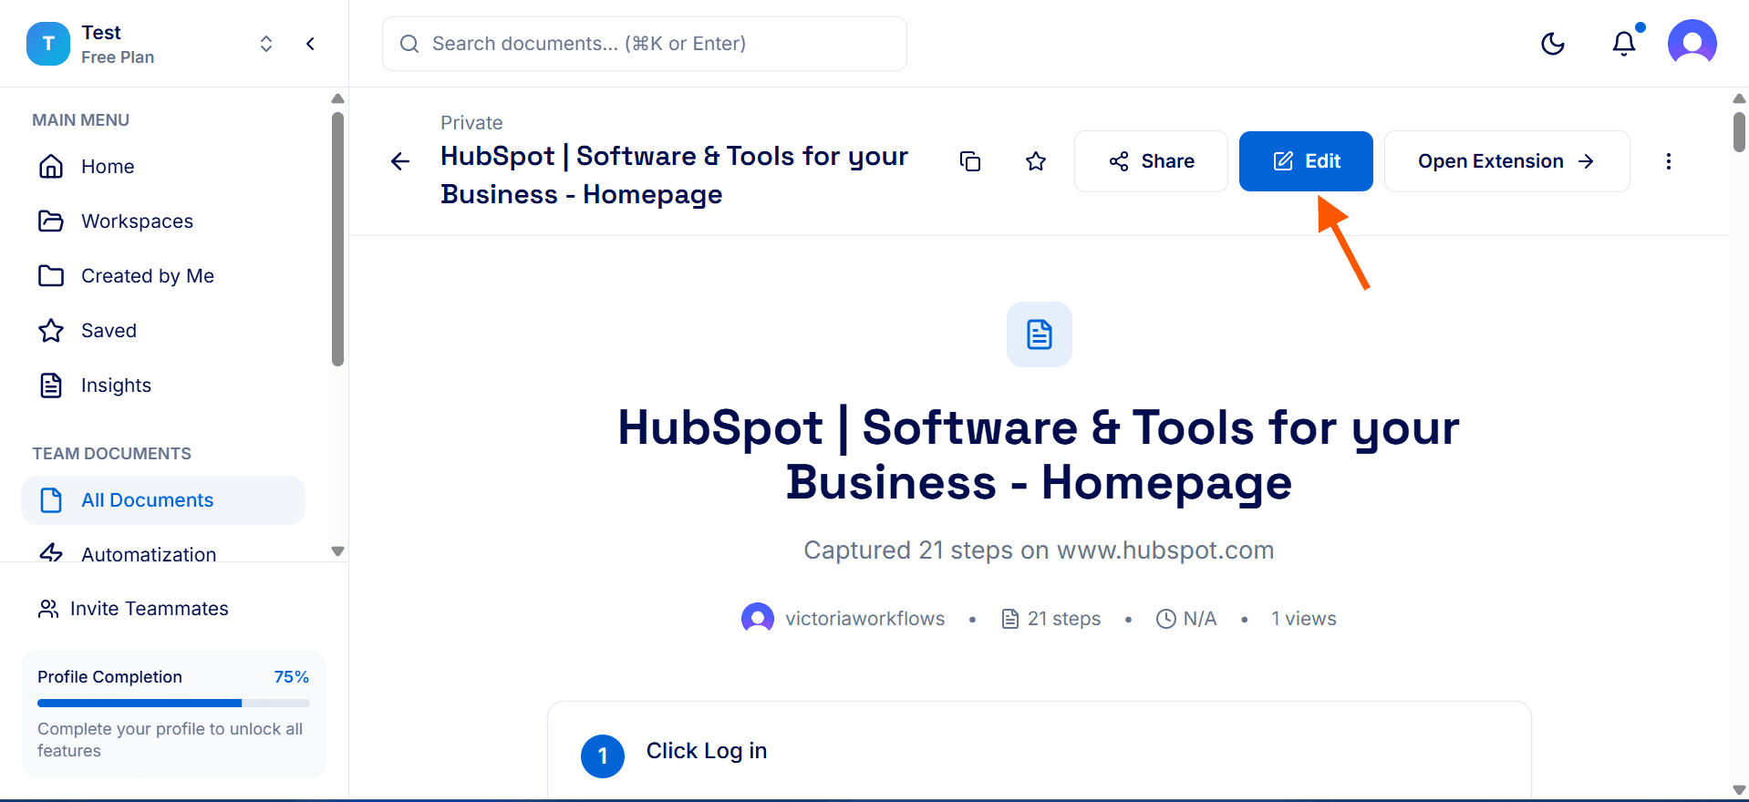
Task: Open Created by Me
Action: tap(164, 276)
